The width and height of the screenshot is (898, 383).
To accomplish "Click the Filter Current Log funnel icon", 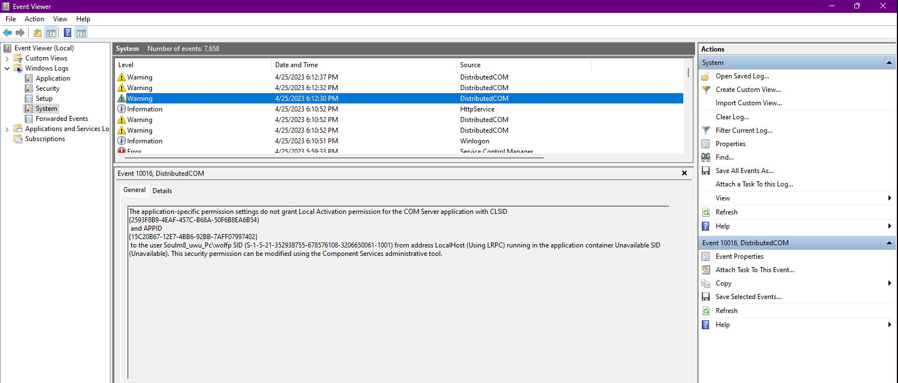I will click(x=706, y=130).
